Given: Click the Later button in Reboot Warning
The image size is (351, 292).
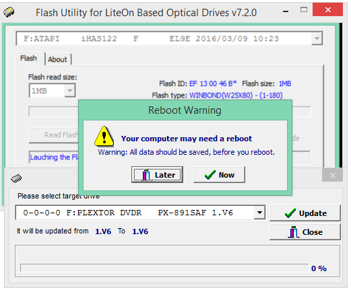Looking at the screenshot, I should tap(157, 174).
